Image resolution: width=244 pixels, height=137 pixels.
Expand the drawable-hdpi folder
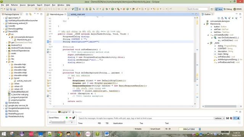pos(10,64)
